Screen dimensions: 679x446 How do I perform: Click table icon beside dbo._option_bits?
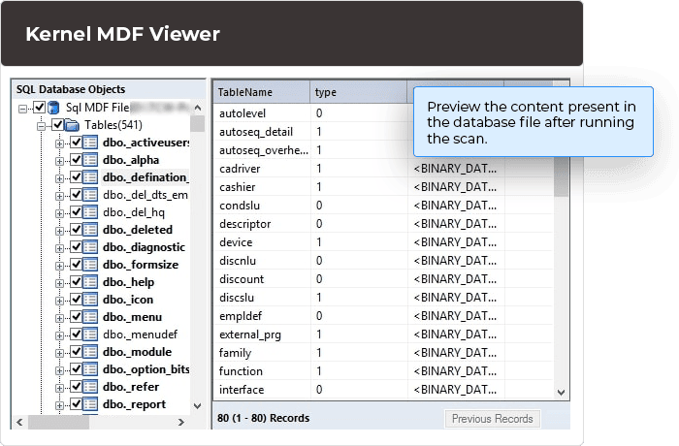[x=90, y=369]
